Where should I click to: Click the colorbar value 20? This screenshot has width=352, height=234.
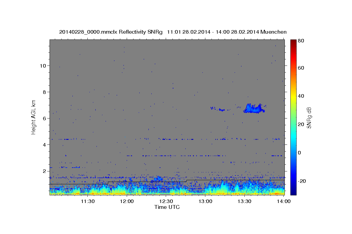click(x=301, y=124)
